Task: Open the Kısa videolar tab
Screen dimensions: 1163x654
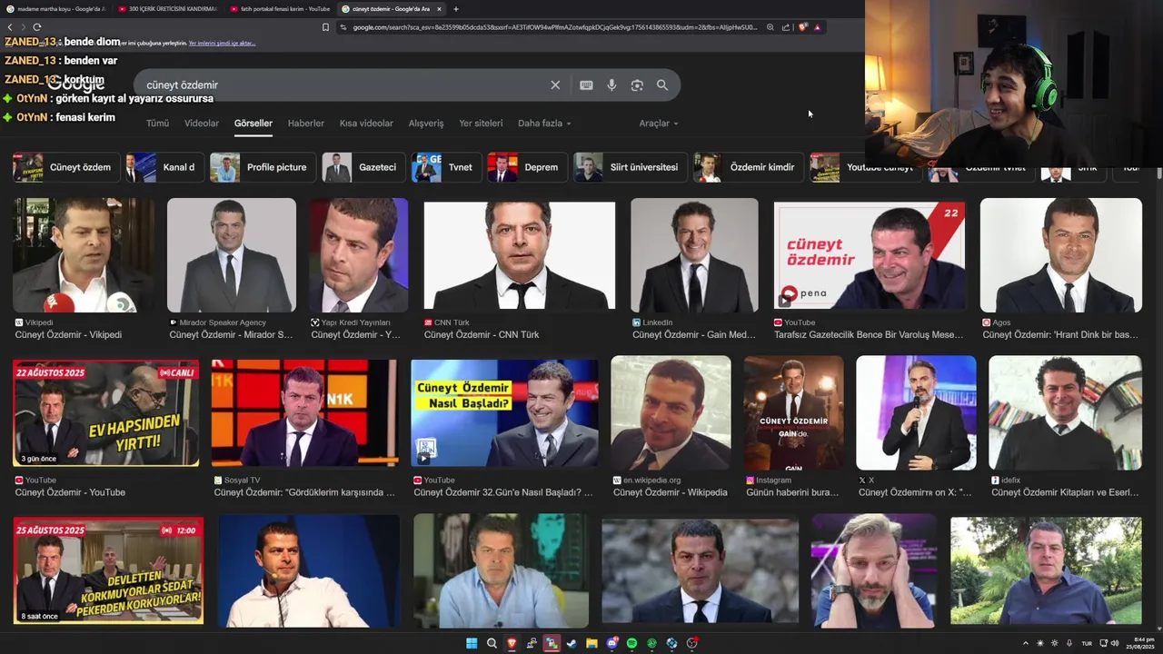Action: tap(366, 124)
